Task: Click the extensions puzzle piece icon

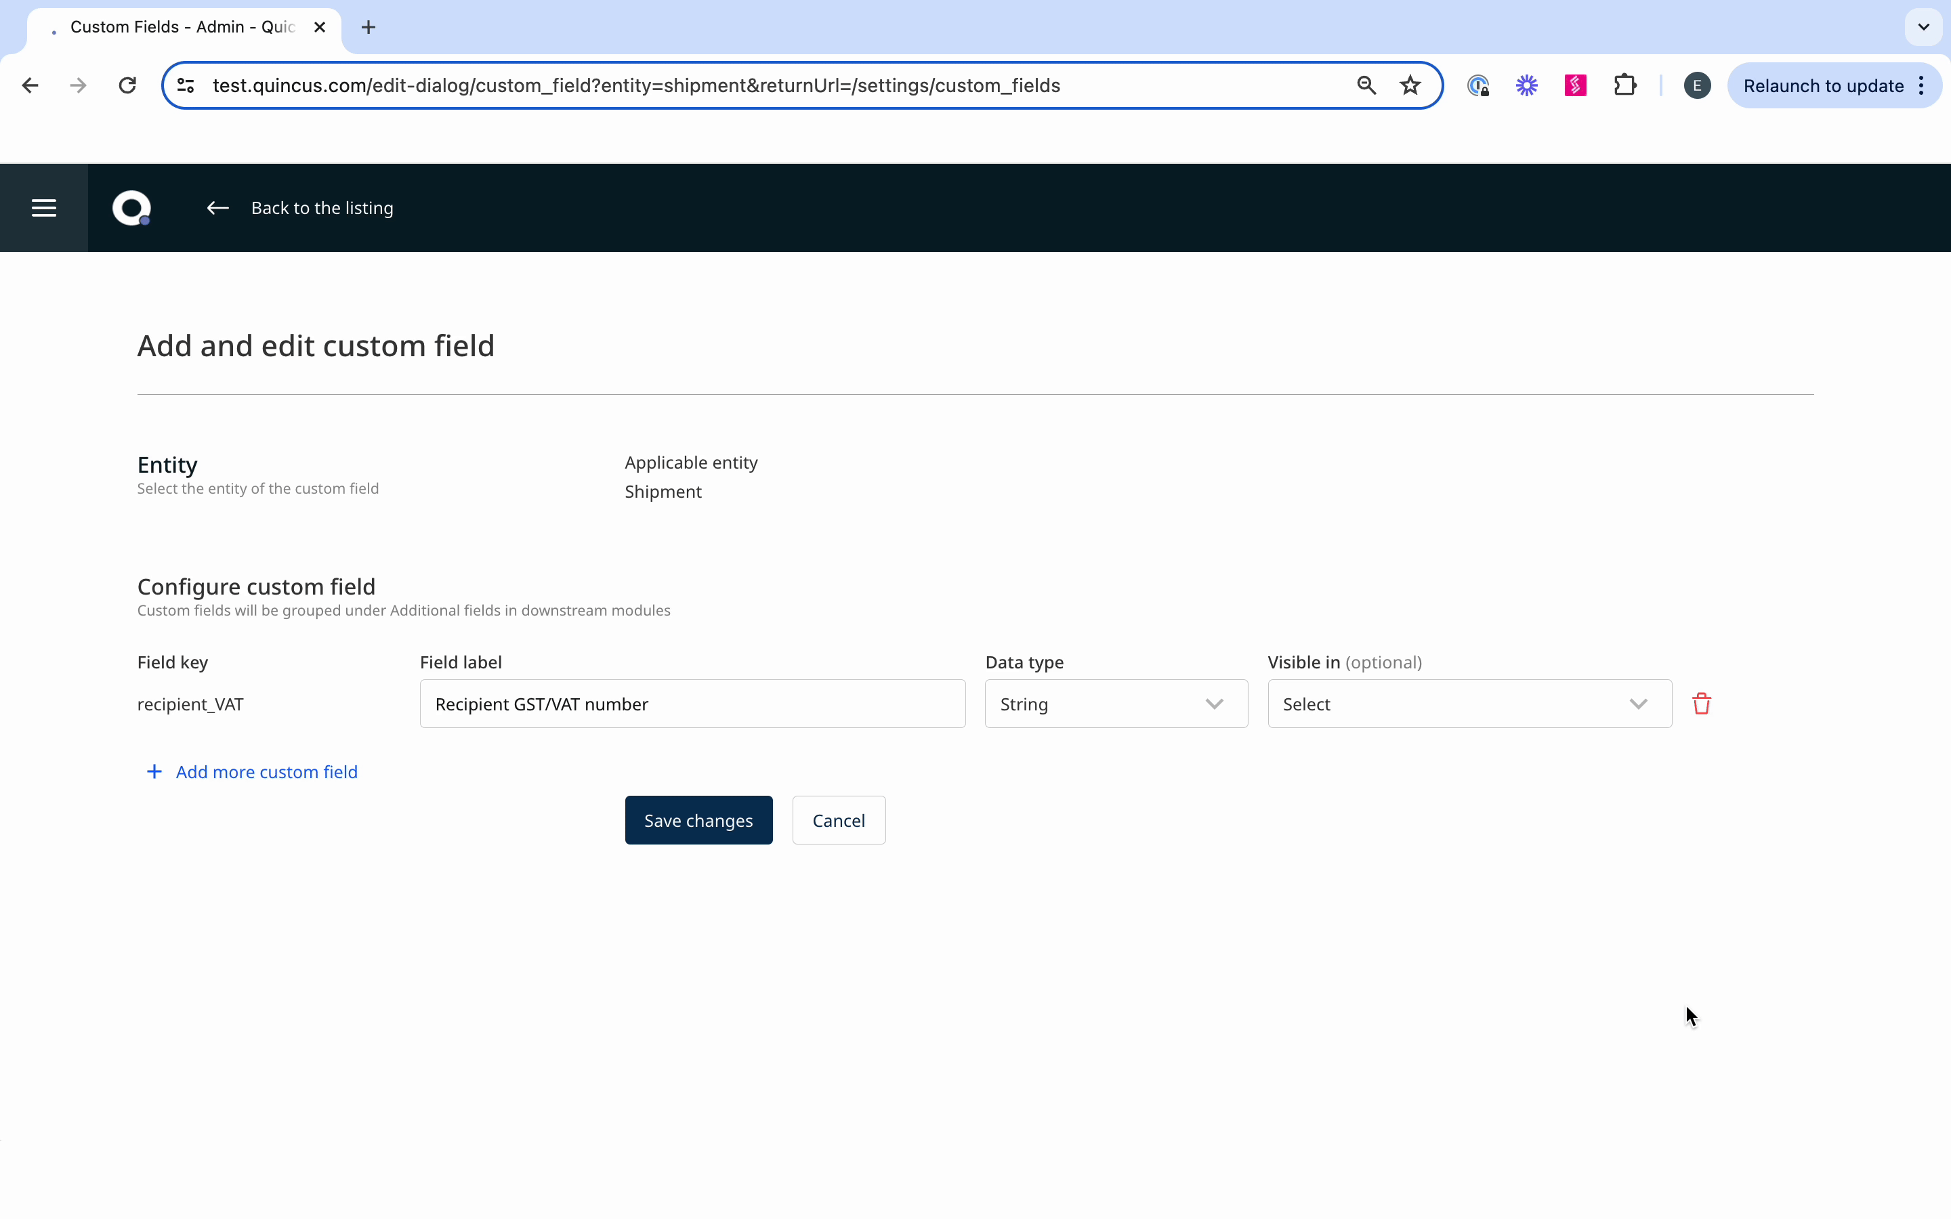Action: click(1625, 85)
